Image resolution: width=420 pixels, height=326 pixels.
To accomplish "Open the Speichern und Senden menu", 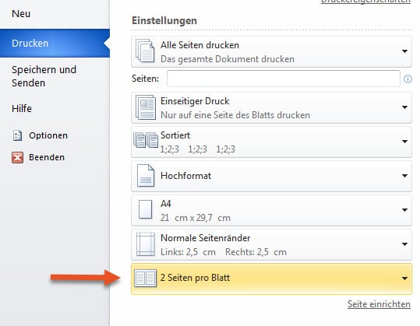I will click(44, 76).
